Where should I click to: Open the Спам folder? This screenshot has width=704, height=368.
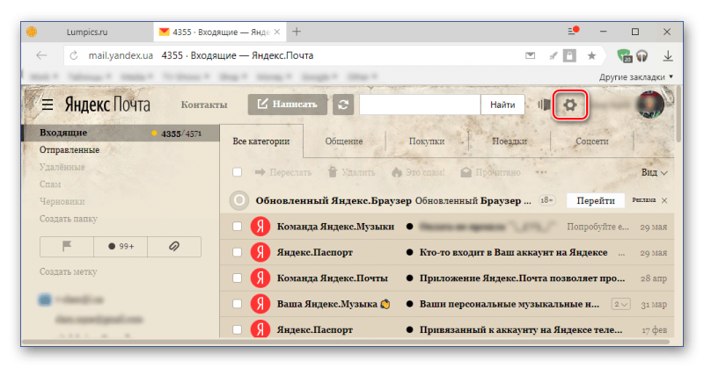pos(50,184)
